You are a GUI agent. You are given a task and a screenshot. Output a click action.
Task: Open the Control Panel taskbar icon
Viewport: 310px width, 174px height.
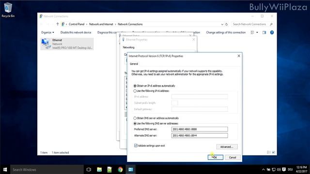[131, 170]
